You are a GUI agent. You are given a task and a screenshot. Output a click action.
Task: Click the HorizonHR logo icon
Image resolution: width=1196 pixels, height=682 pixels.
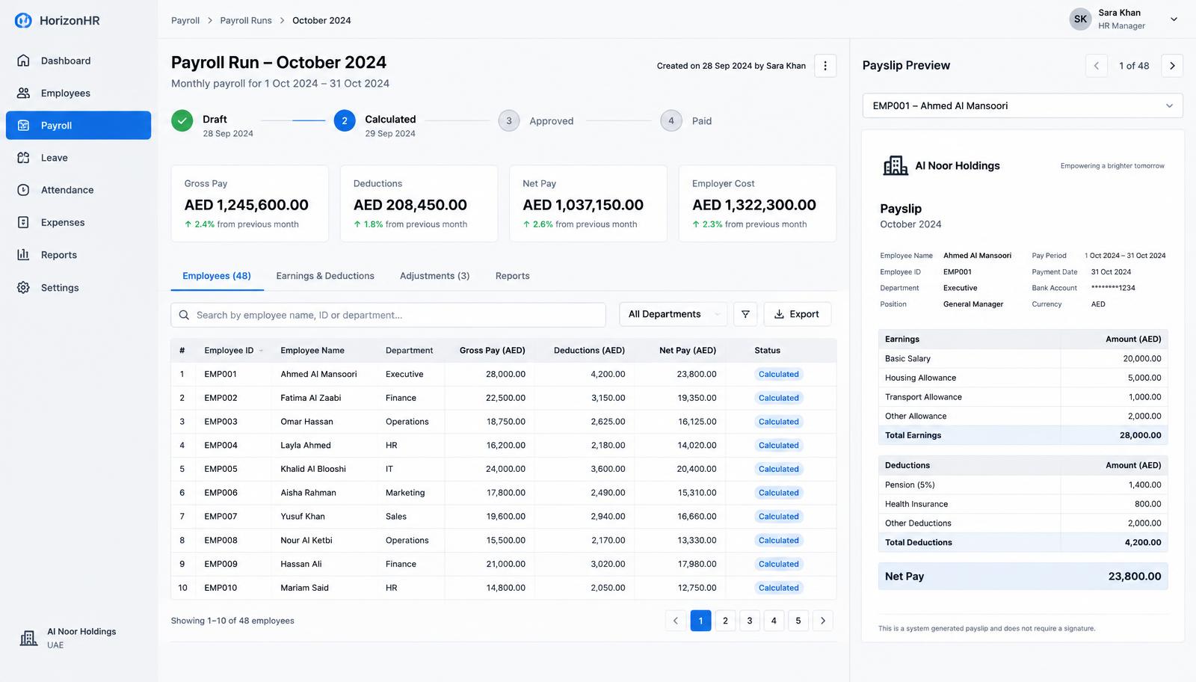pyautogui.click(x=23, y=20)
